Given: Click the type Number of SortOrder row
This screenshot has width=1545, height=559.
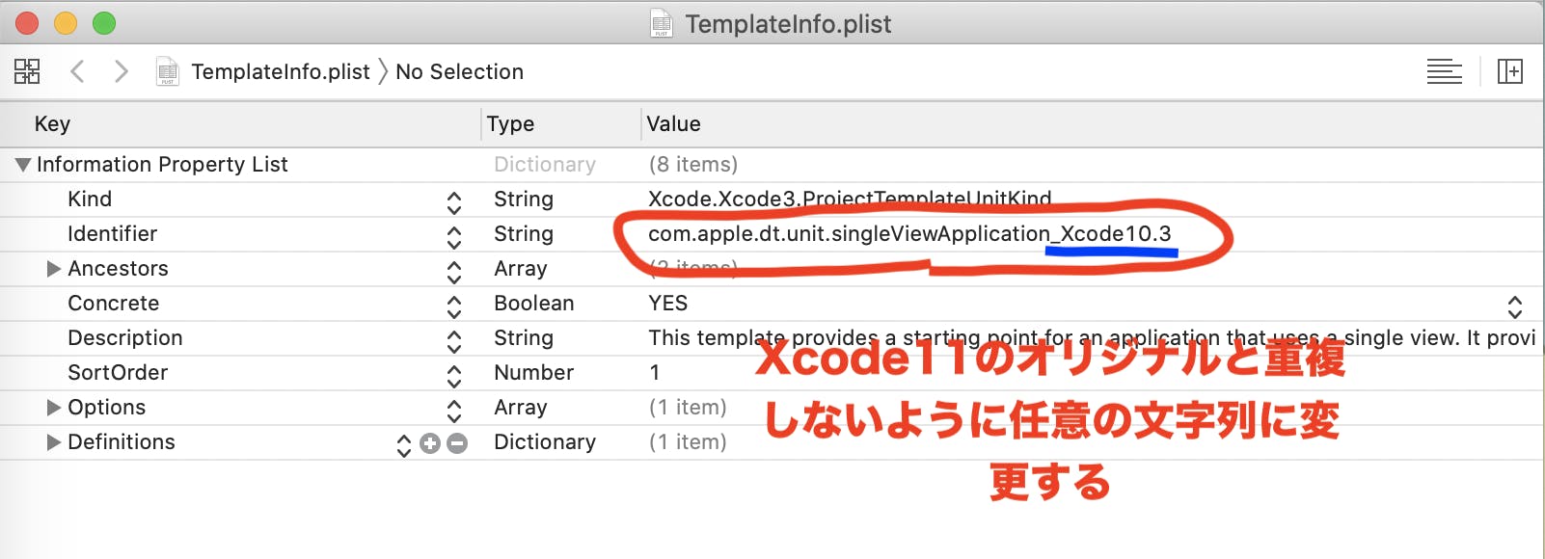Looking at the screenshot, I should point(533,373).
